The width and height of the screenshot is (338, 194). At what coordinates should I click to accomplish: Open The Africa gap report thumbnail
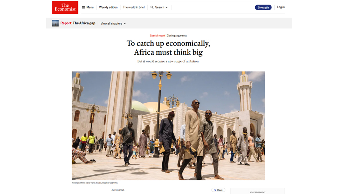[x=55, y=23]
